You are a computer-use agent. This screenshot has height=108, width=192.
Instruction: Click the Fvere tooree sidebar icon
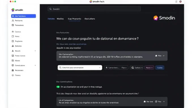13,56
